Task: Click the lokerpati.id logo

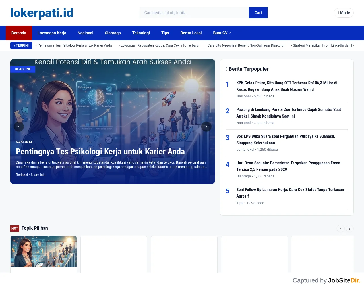Action: click(42, 13)
